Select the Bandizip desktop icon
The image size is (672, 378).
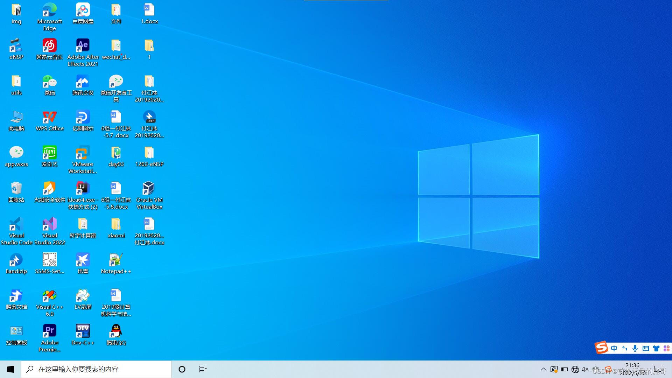coord(16,260)
